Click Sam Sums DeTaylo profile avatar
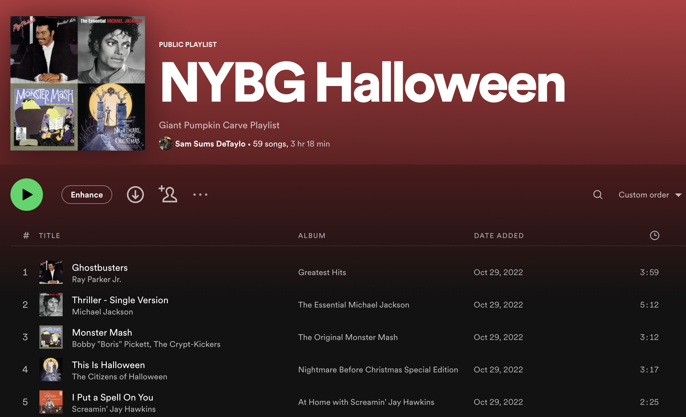Screen dimensions: 686x417 click(166, 144)
